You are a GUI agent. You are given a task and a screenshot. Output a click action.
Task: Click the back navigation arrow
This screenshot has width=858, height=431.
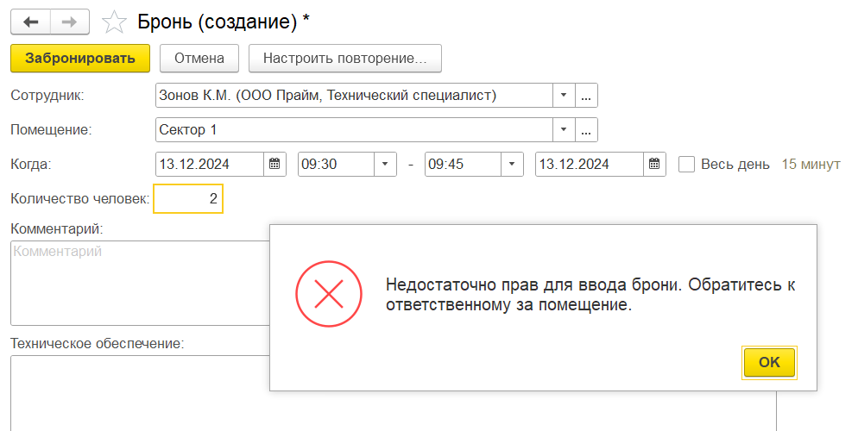(x=30, y=22)
